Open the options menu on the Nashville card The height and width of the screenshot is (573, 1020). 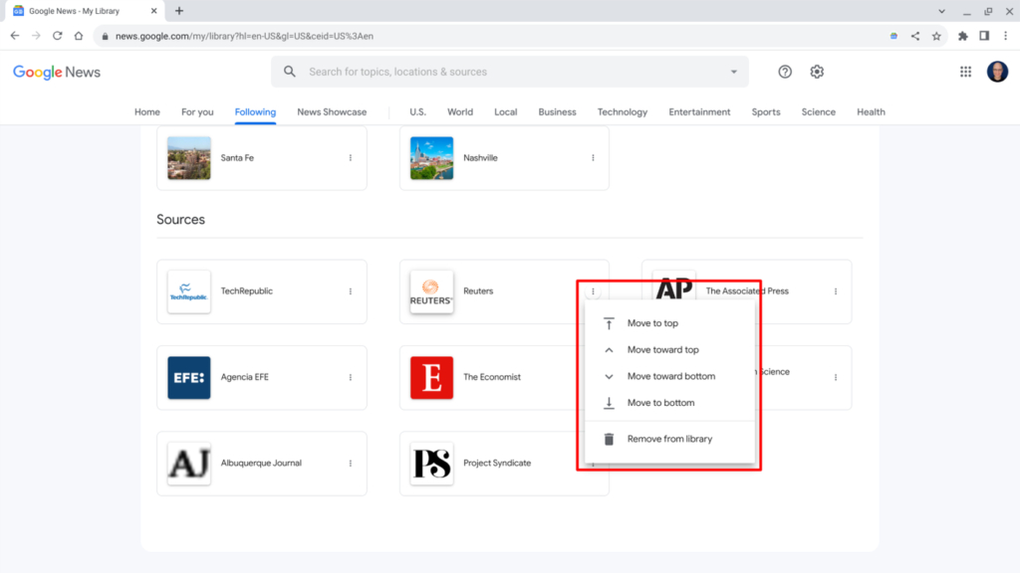pyautogui.click(x=592, y=158)
